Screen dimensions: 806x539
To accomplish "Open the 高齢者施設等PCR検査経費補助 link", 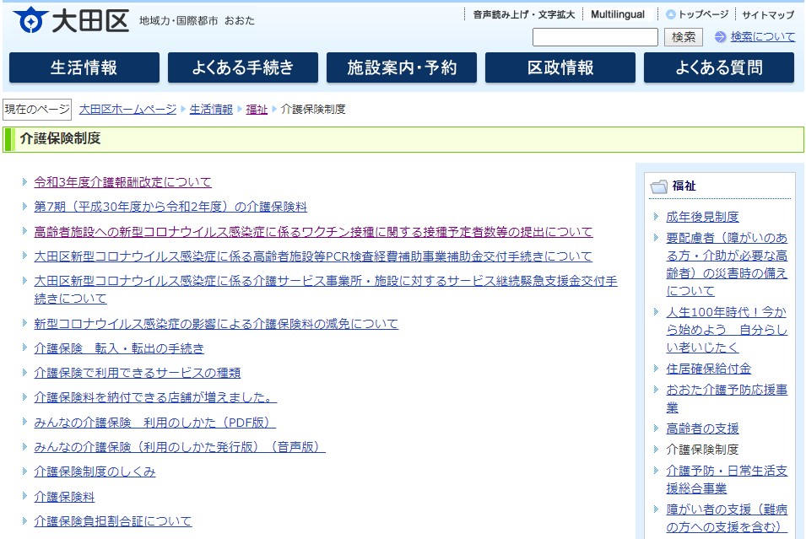I will coord(313,256).
